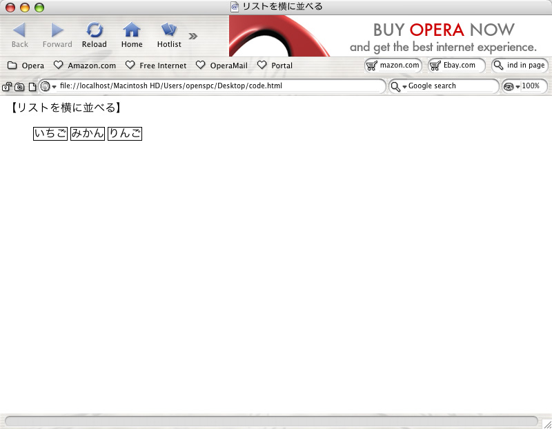Go forward with the Forward arrow
This screenshot has height=429, width=552.
(57, 35)
